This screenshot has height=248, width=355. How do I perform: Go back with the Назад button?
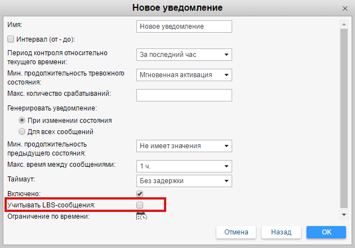(x=281, y=232)
